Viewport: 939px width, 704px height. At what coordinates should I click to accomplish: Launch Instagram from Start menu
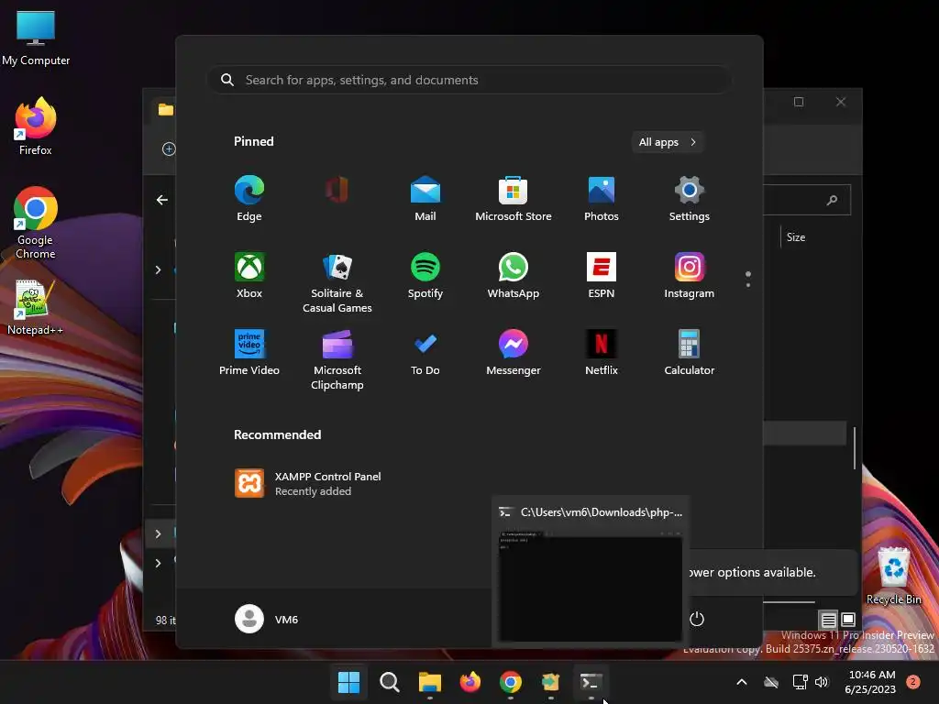click(690, 275)
